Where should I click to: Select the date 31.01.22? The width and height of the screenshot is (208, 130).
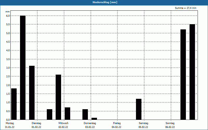click(x=10, y=127)
